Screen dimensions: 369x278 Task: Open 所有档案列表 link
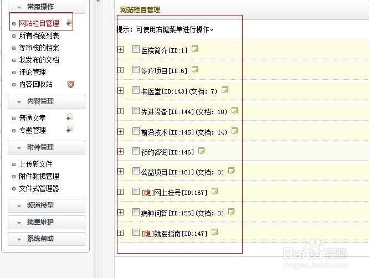(x=39, y=35)
